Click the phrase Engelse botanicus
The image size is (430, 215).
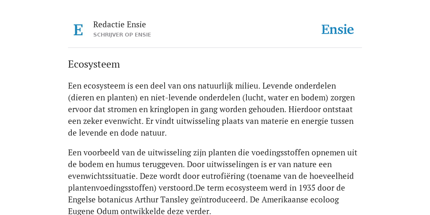pyautogui.click(x=100, y=199)
